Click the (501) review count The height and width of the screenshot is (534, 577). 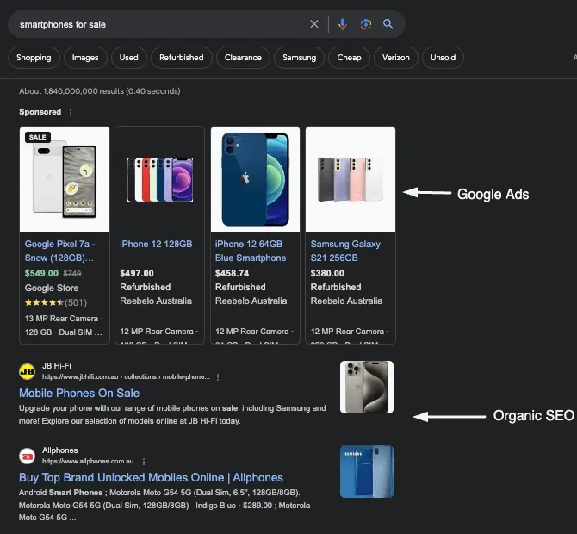76,303
